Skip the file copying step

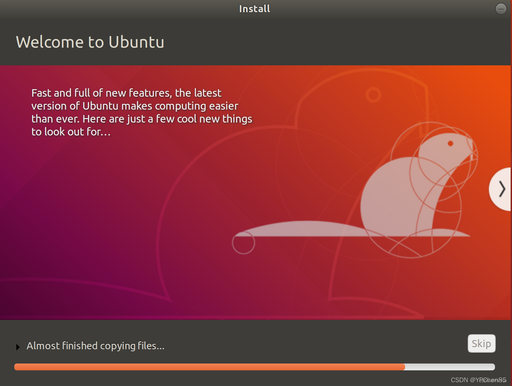coord(481,343)
